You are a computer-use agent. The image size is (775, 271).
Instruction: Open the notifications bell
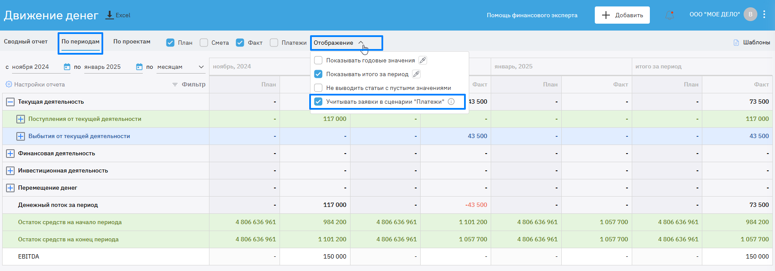tap(670, 15)
